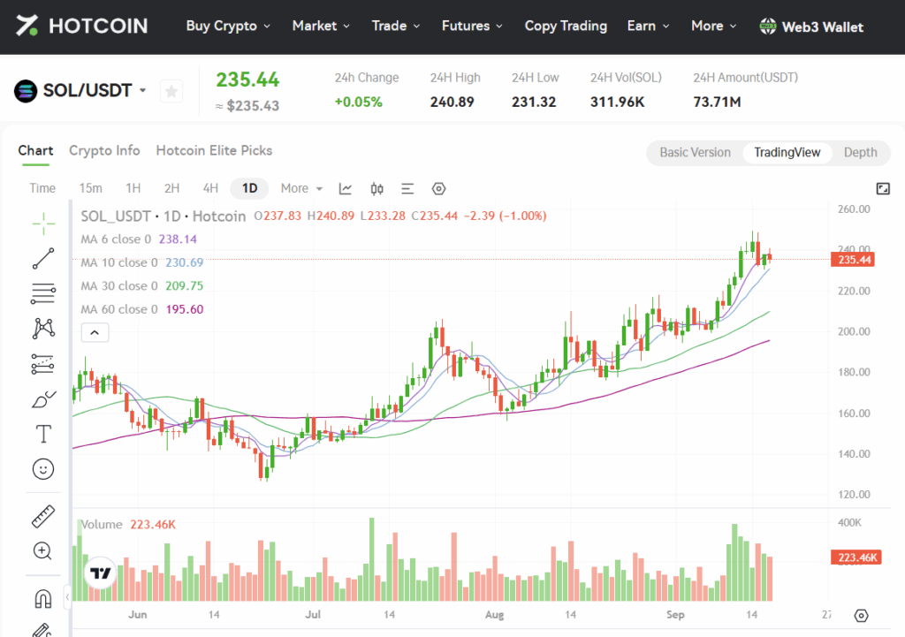Click the MA 10 close indicator legend
The image size is (905, 637).
142,262
